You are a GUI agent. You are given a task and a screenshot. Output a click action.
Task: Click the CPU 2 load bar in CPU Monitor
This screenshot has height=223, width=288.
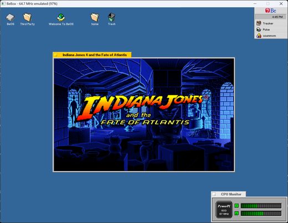click(x=261, y=214)
